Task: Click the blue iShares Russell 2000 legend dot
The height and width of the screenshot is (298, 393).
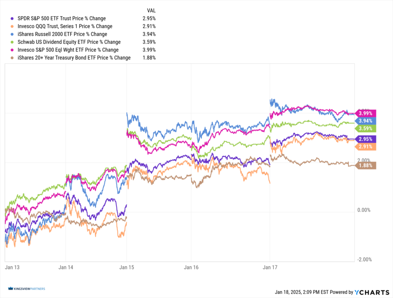Action: coord(12,34)
